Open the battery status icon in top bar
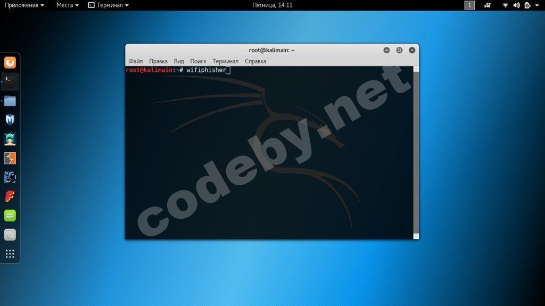Screen dimensions: 545x306 [x=527, y=5]
